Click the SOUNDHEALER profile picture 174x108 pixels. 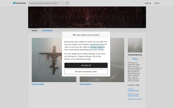[135, 45]
